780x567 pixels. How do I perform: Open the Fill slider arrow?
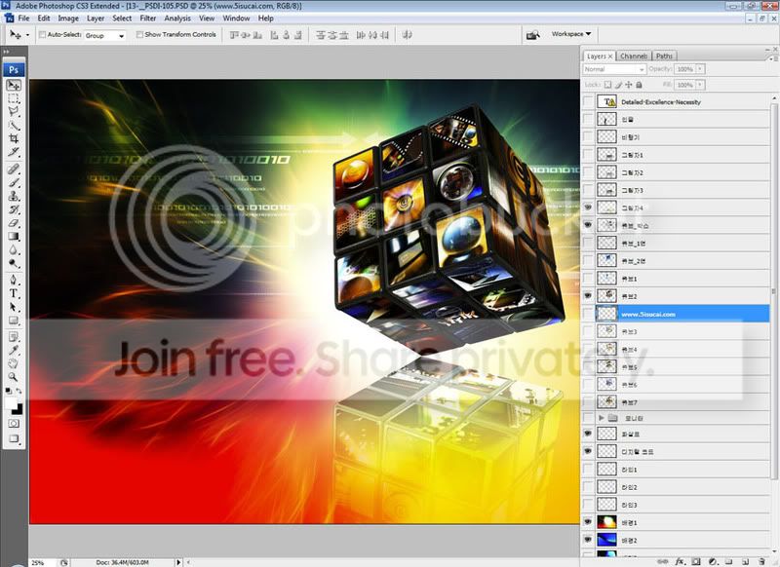pyautogui.click(x=700, y=85)
